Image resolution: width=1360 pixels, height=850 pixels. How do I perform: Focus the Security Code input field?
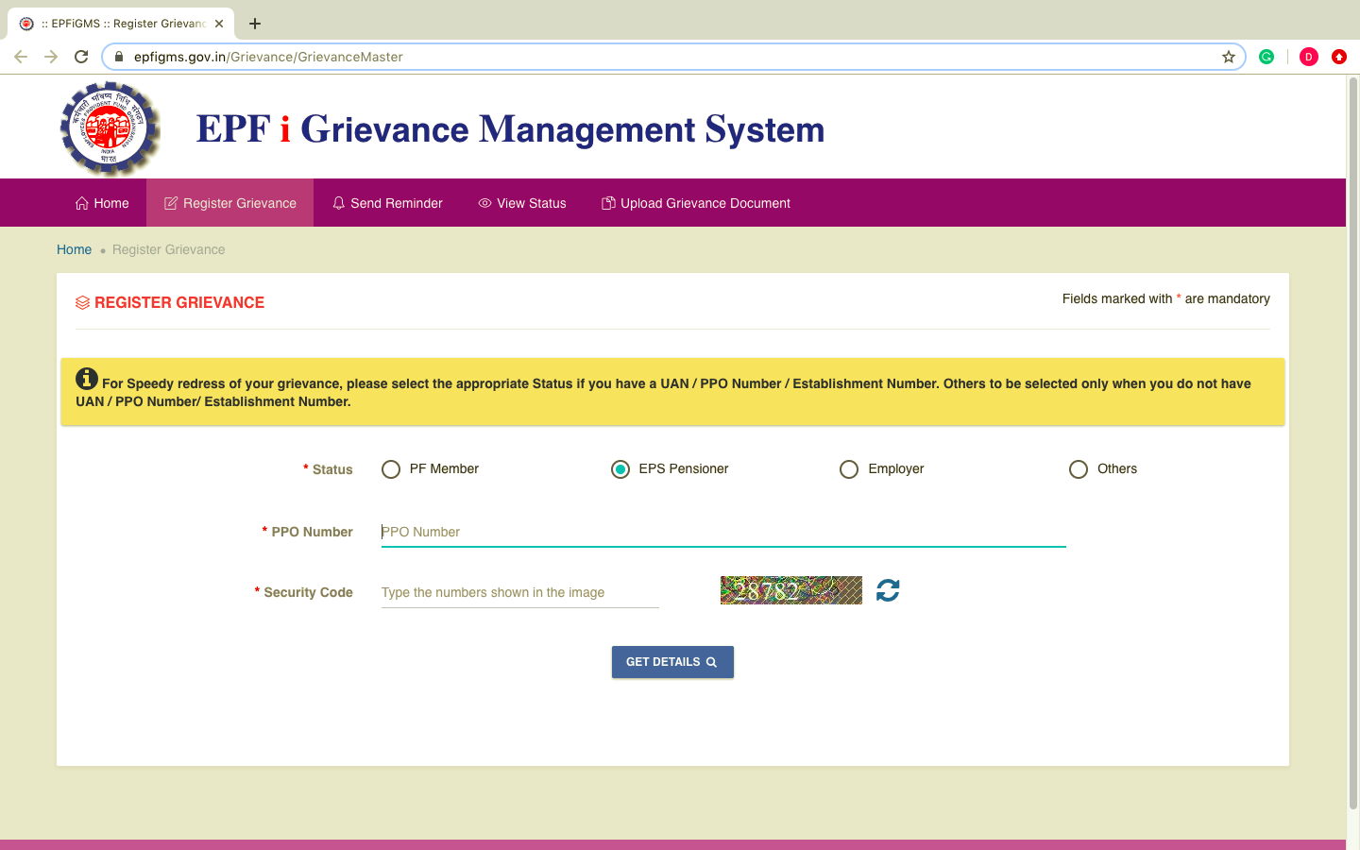[x=520, y=592]
